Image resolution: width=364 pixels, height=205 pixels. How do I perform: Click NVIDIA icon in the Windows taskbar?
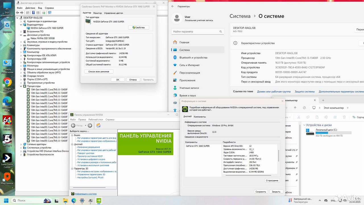pos(99,200)
